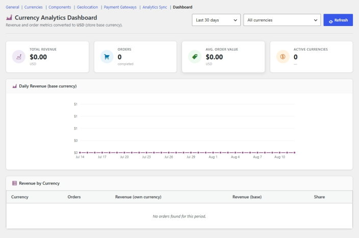Click the Share column header
The image size is (359, 238).
(319, 197)
